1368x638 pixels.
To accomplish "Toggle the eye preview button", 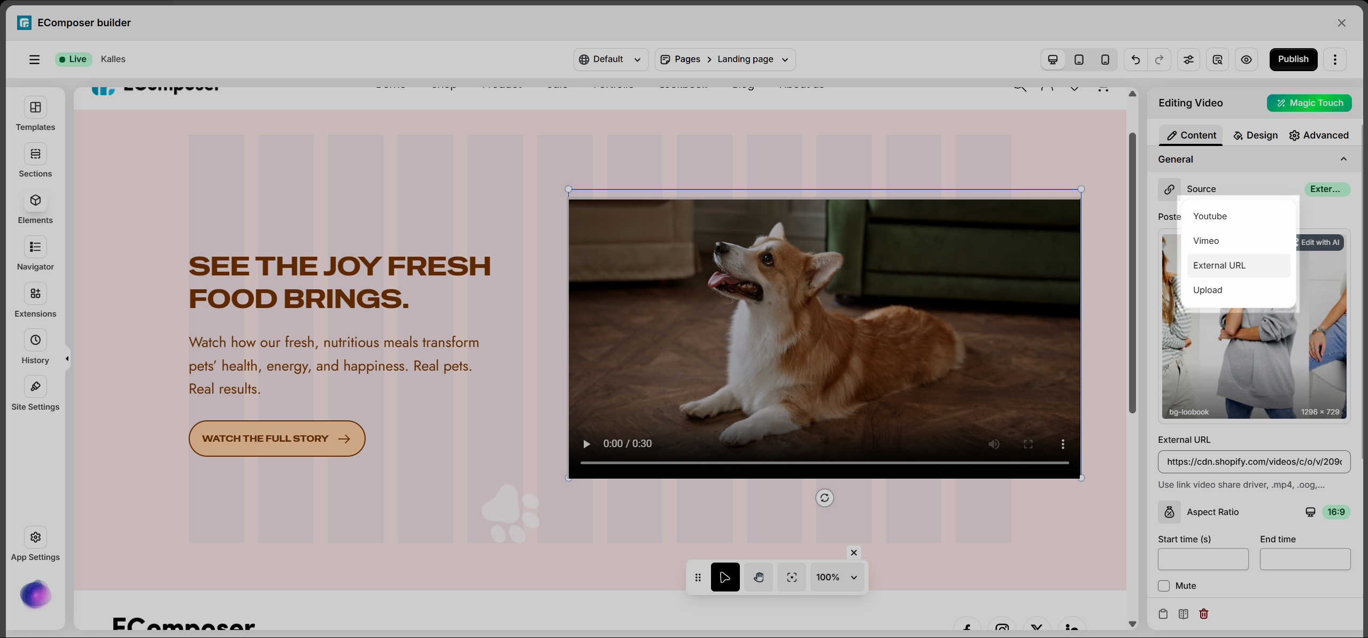I will (1246, 59).
